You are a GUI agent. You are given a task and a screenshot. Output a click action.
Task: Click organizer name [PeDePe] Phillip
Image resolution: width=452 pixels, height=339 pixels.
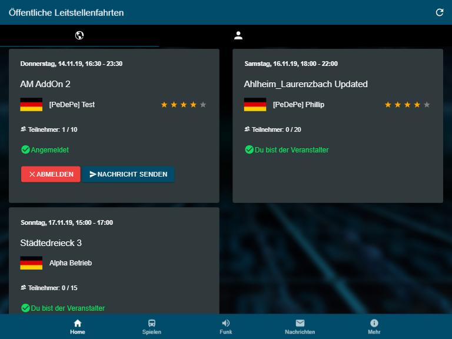tap(298, 105)
